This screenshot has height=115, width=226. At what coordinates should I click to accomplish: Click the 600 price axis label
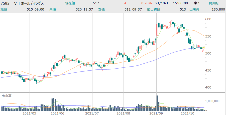click(208, 19)
